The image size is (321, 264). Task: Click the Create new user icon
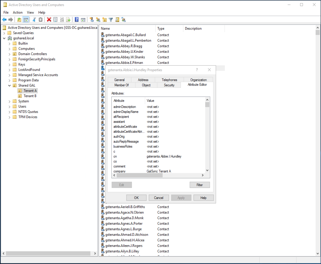tap(92, 20)
